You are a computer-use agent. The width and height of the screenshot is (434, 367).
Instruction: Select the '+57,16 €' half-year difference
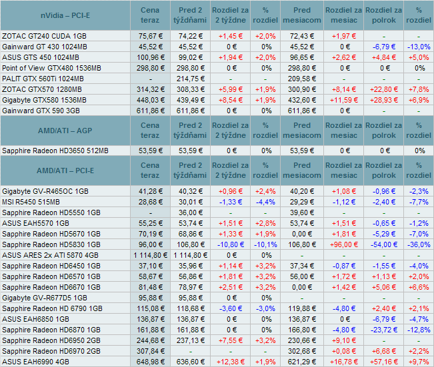pyautogui.click(x=384, y=362)
